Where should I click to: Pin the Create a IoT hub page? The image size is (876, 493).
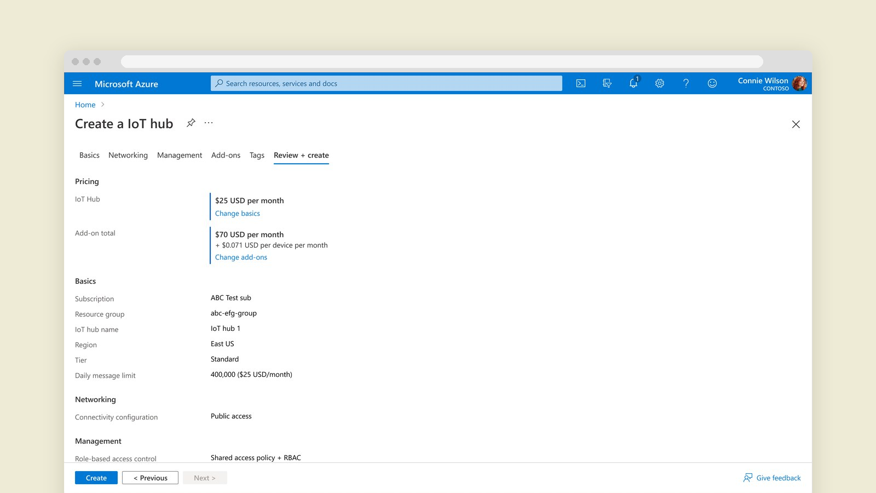[x=191, y=123]
